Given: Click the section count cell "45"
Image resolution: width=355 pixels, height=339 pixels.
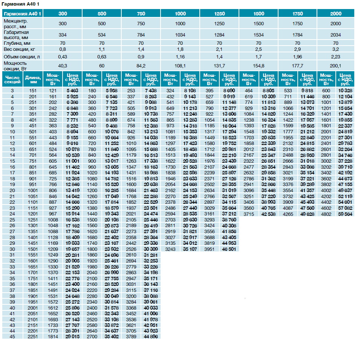Looking at the screenshot, I should click(x=12, y=336).
